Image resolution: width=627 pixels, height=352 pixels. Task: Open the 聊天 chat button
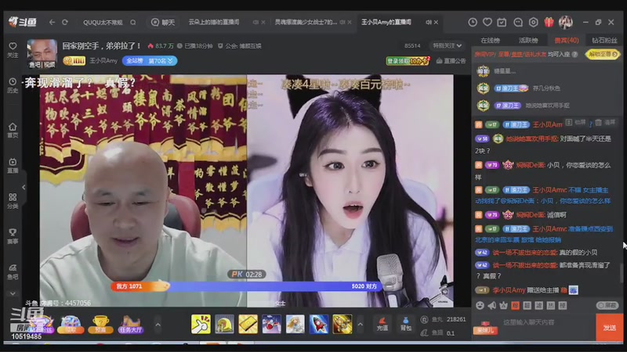(163, 23)
